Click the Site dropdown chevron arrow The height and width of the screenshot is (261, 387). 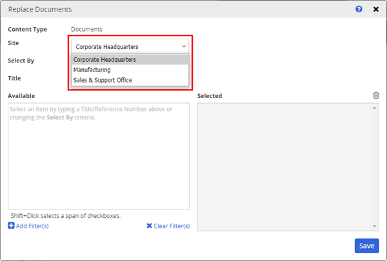[184, 46]
